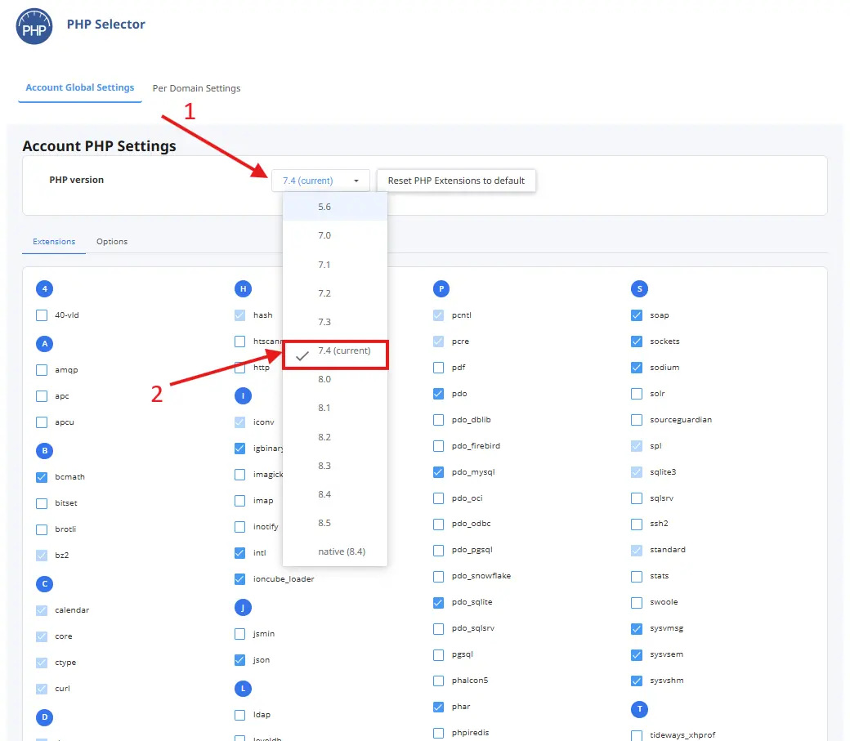Click the letter B section badge
This screenshot has height=741, width=850.
[44, 450]
